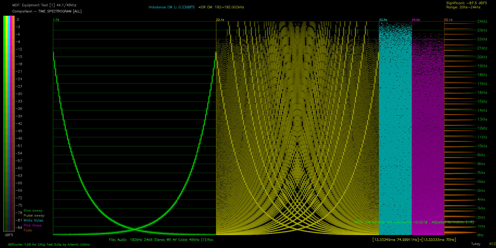Click the '24khz' frequency axis label

point(482,21)
